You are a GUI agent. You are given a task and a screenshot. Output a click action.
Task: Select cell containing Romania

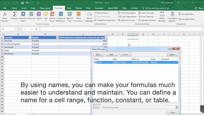[18, 54]
